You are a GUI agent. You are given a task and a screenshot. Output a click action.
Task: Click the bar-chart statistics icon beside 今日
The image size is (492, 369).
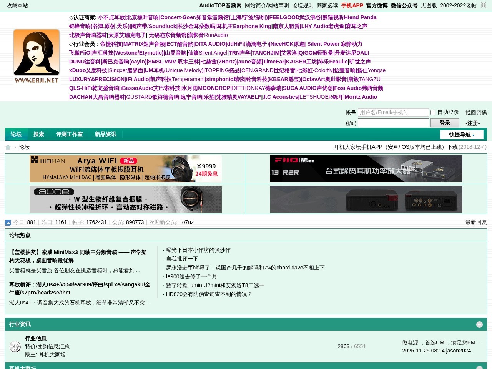click(x=8, y=223)
